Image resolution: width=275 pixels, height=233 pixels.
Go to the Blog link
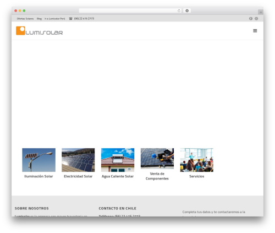(39, 19)
